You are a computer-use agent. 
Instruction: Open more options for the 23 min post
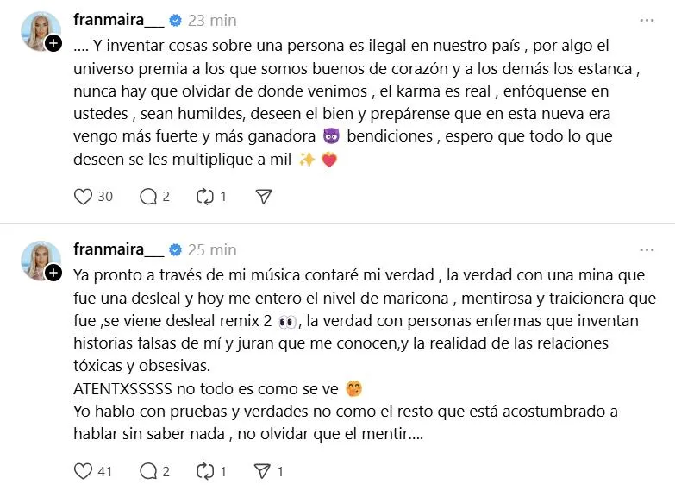(647, 20)
